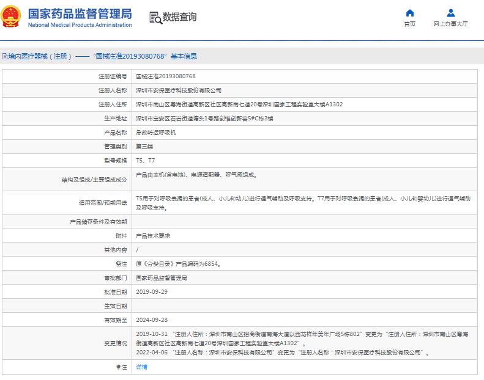Click the expiry date 2024-09-28
This screenshot has width=484, height=380.
pos(151,320)
